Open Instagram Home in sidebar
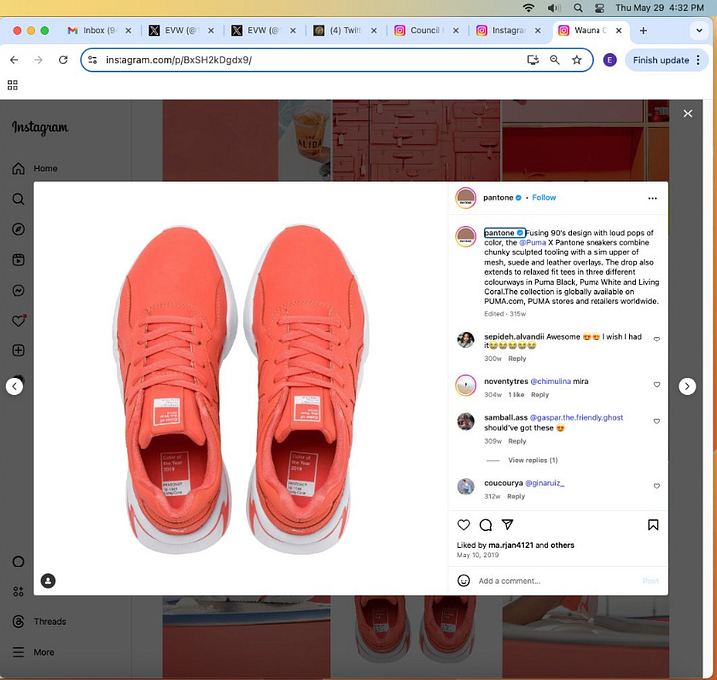 coord(34,168)
